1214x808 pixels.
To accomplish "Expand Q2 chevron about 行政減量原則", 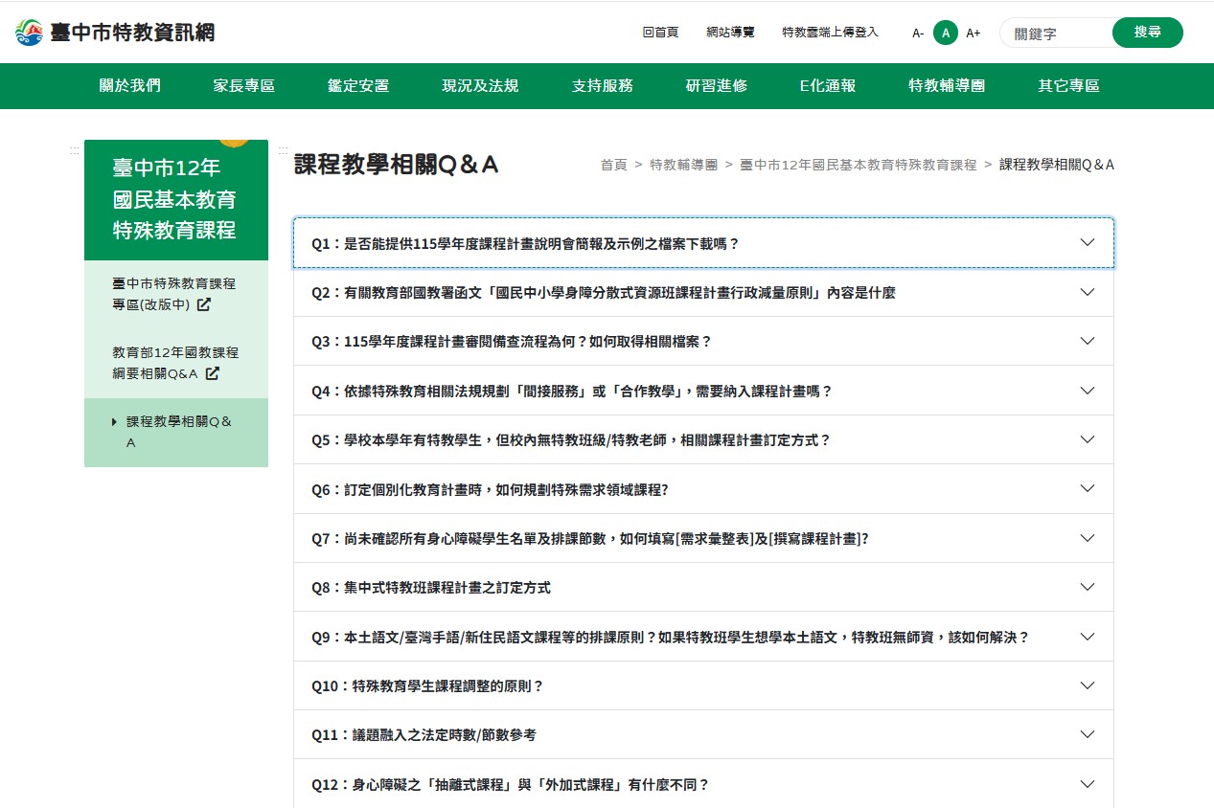I will pos(1087,292).
